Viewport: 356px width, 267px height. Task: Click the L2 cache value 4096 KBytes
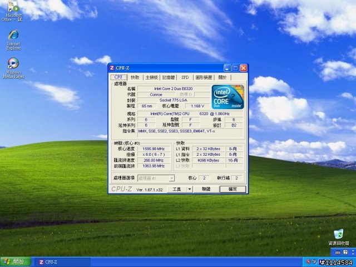tap(208, 160)
